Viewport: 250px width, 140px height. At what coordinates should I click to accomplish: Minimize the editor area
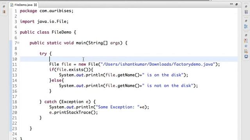[x=231, y=4]
